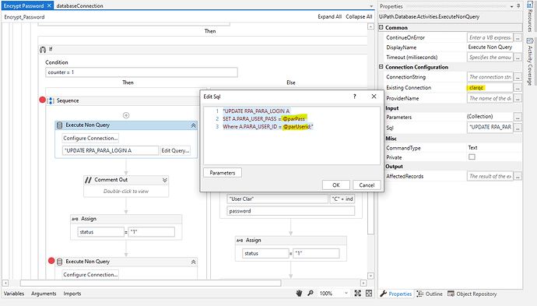Click the CommandType Text value
This screenshot has height=306, width=537.
click(472, 148)
